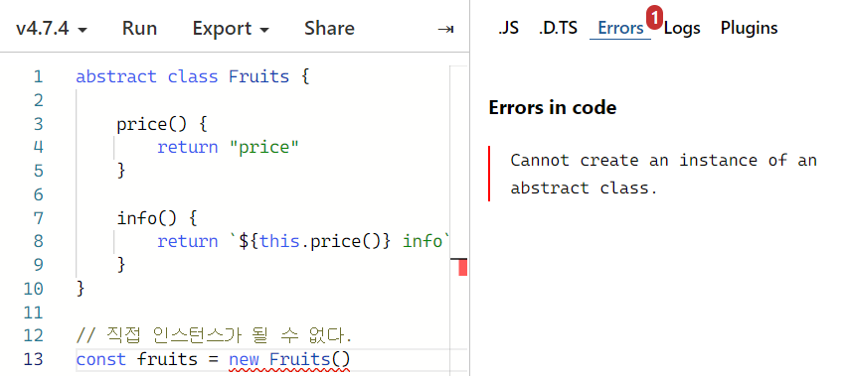
Task: Open the v4.7.4 version dropdown
Action: (x=52, y=28)
